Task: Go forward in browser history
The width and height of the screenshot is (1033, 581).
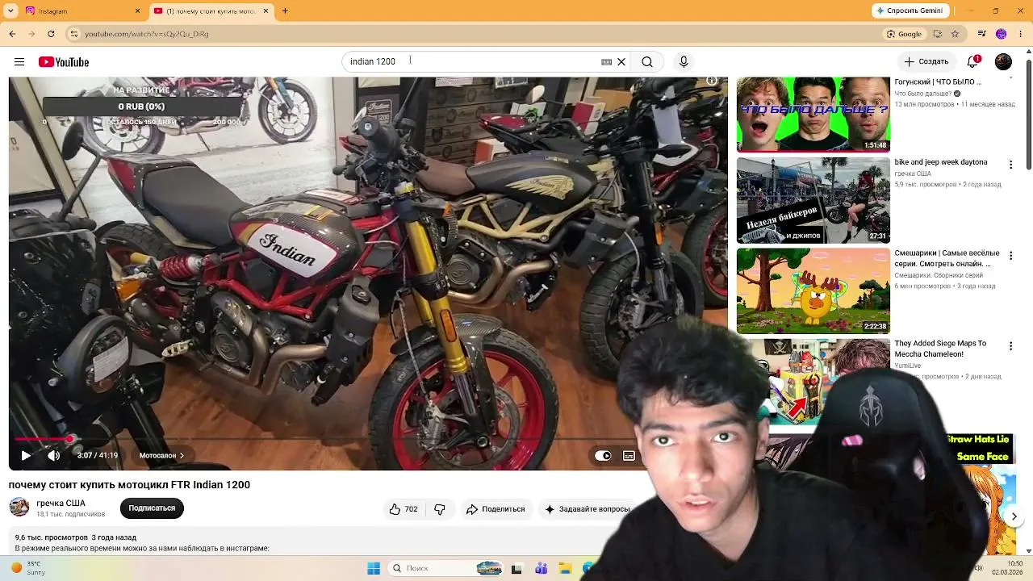Action: pos(31,34)
